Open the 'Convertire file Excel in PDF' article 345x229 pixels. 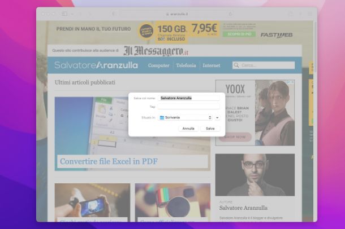[x=109, y=161]
